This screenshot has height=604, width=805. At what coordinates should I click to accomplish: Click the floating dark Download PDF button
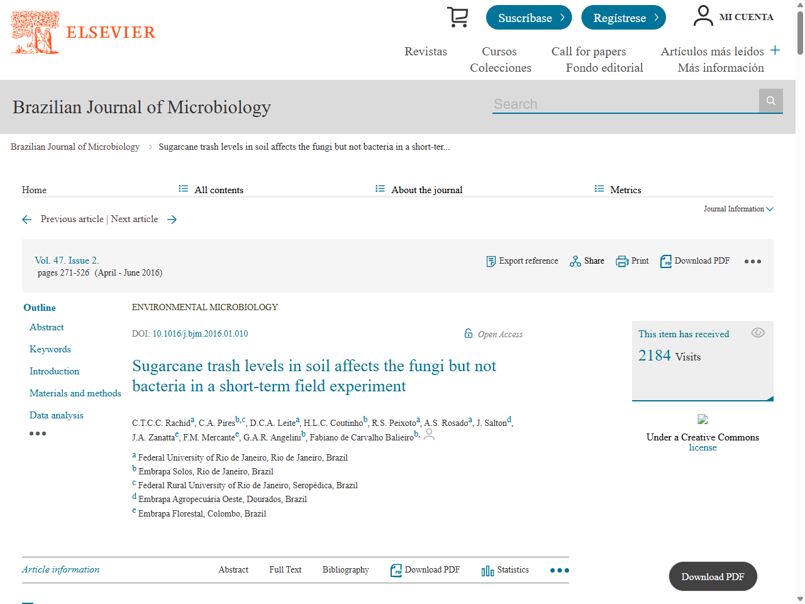pos(713,576)
